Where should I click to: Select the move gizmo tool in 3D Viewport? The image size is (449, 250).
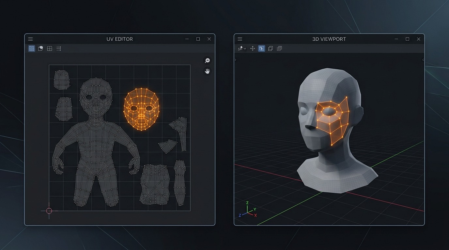(253, 49)
